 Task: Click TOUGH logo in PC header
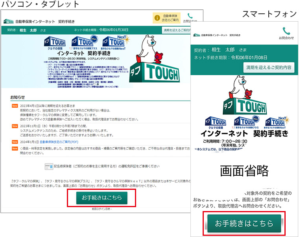click(9, 21)
